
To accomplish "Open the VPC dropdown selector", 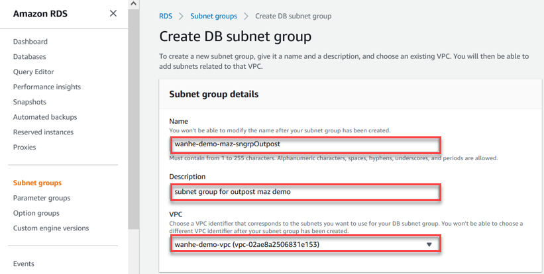I will pyautogui.click(x=304, y=244).
